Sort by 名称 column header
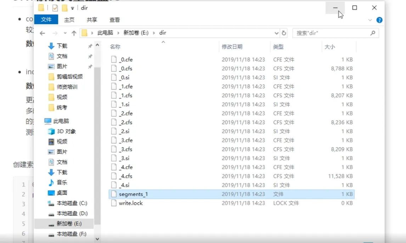The image size is (406, 243). click(x=115, y=47)
